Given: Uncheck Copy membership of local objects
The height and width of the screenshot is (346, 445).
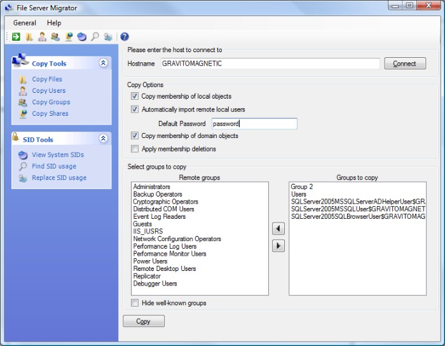Looking at the screenshot, I should [134, 97].
